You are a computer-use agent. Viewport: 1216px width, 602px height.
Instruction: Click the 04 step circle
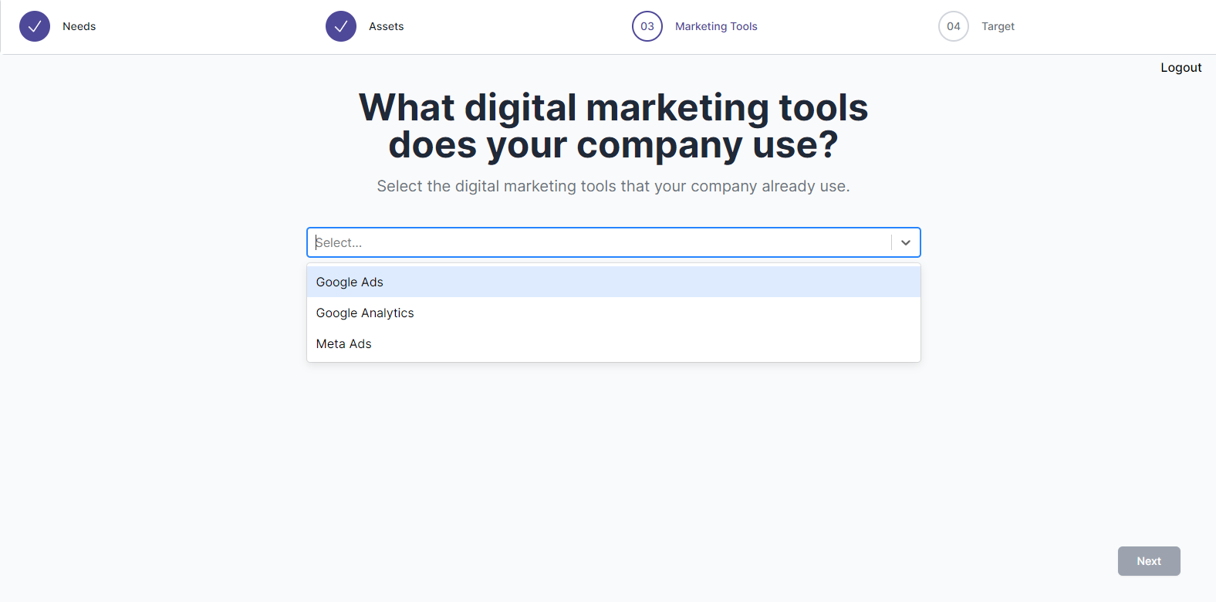954,26
